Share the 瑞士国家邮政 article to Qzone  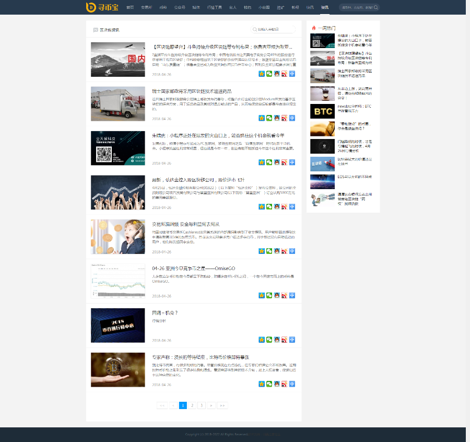(x=262, y=118)
